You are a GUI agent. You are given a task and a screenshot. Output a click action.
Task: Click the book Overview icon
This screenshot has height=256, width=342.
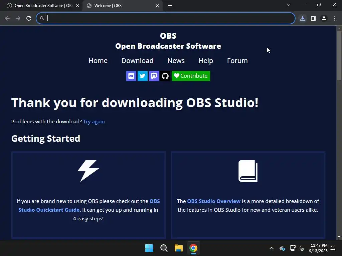[x=248, y=171]
